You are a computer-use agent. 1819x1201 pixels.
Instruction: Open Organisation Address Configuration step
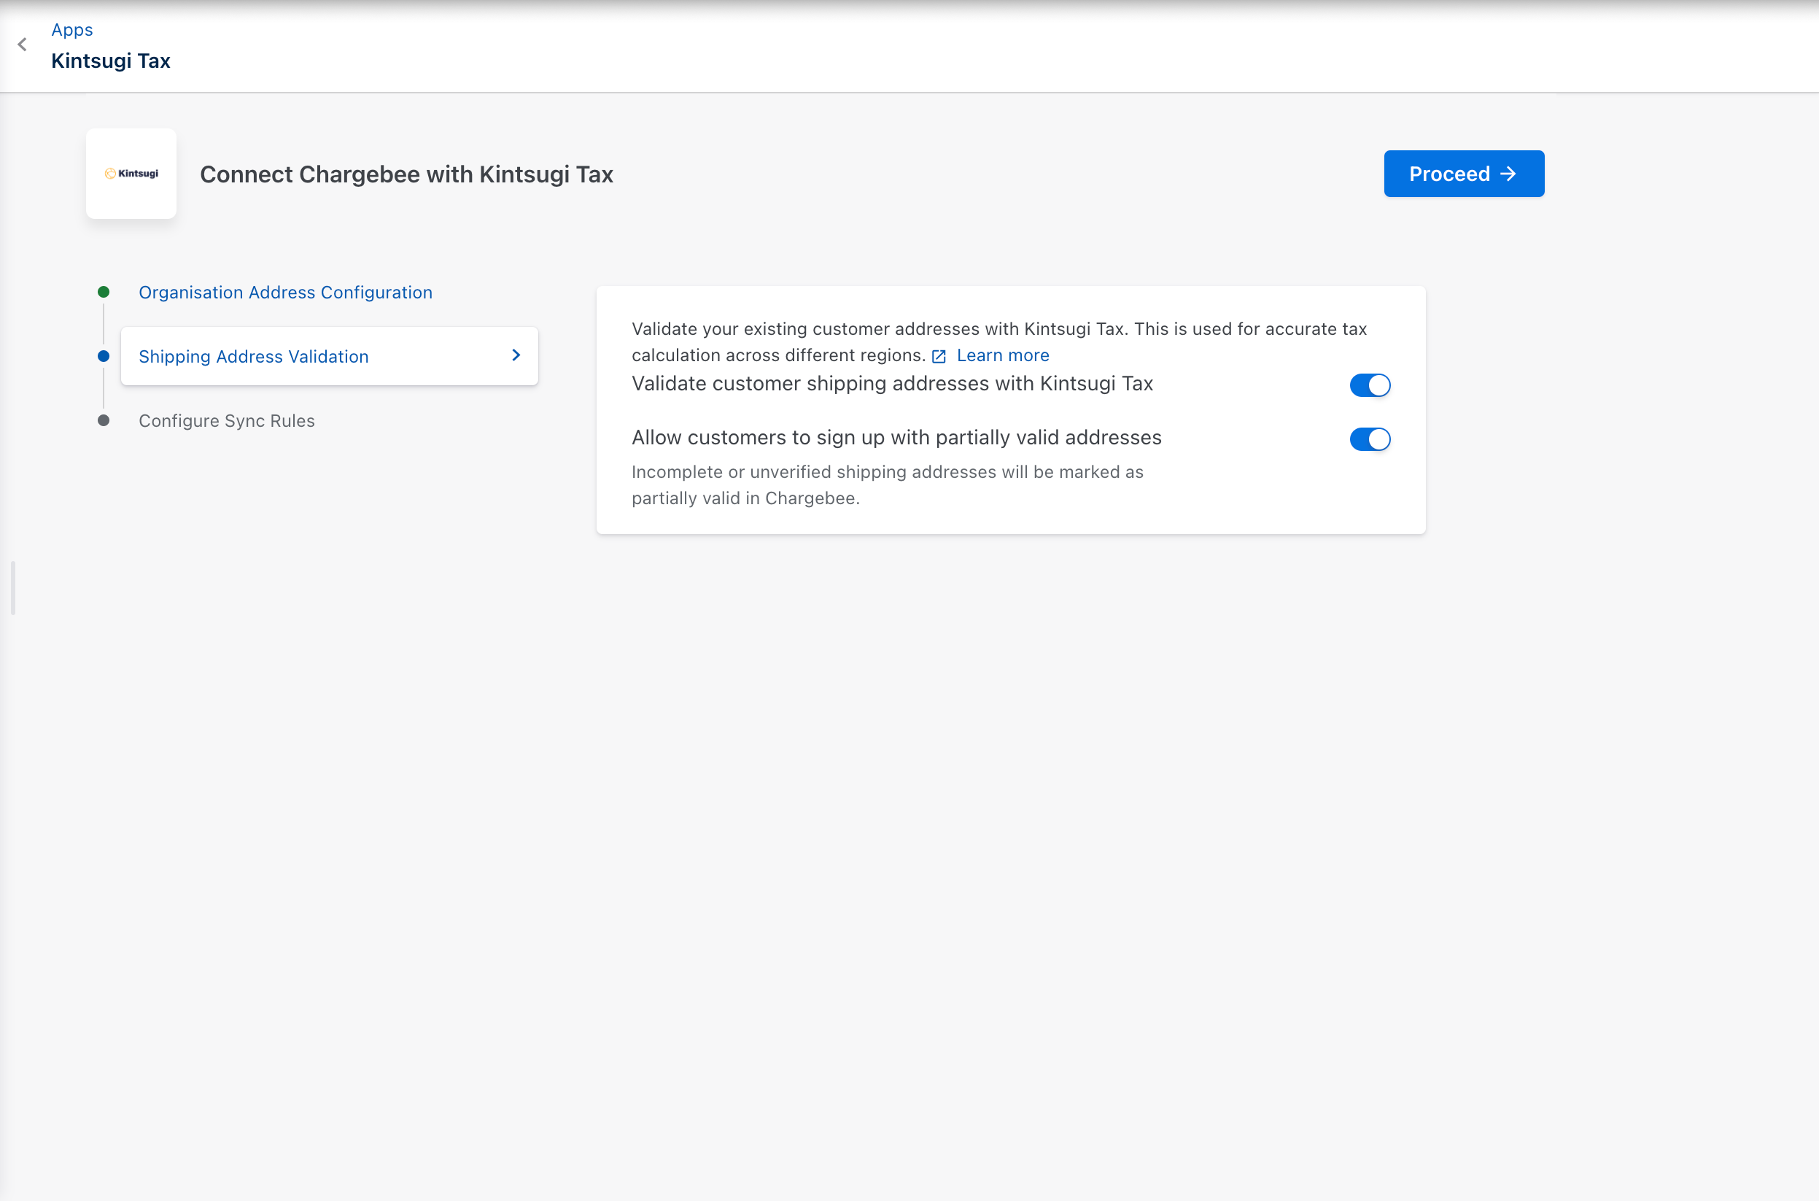(286, 293)
